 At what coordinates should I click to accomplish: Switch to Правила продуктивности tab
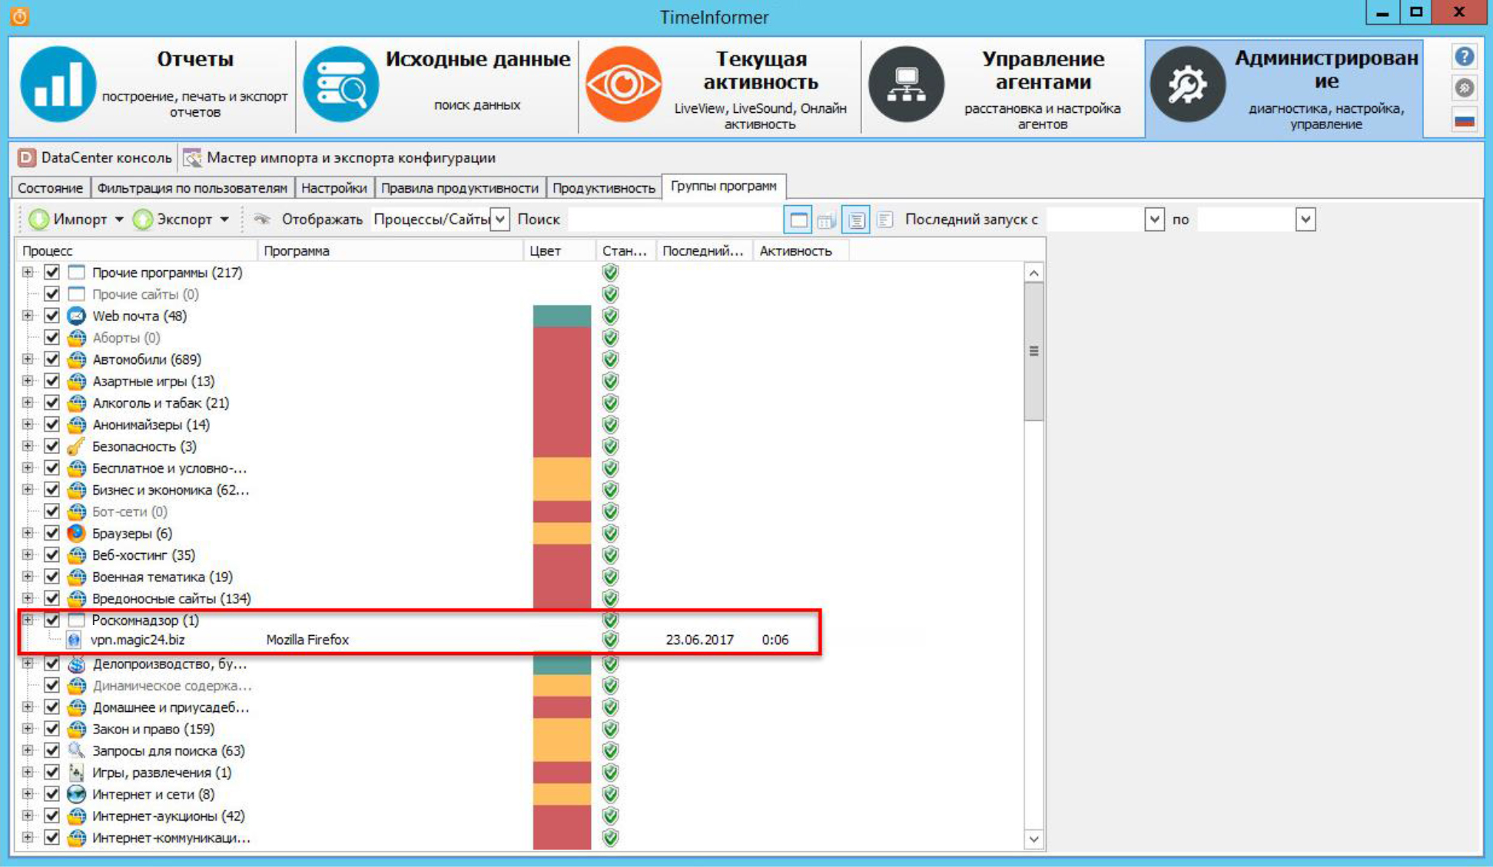(460, 188)
